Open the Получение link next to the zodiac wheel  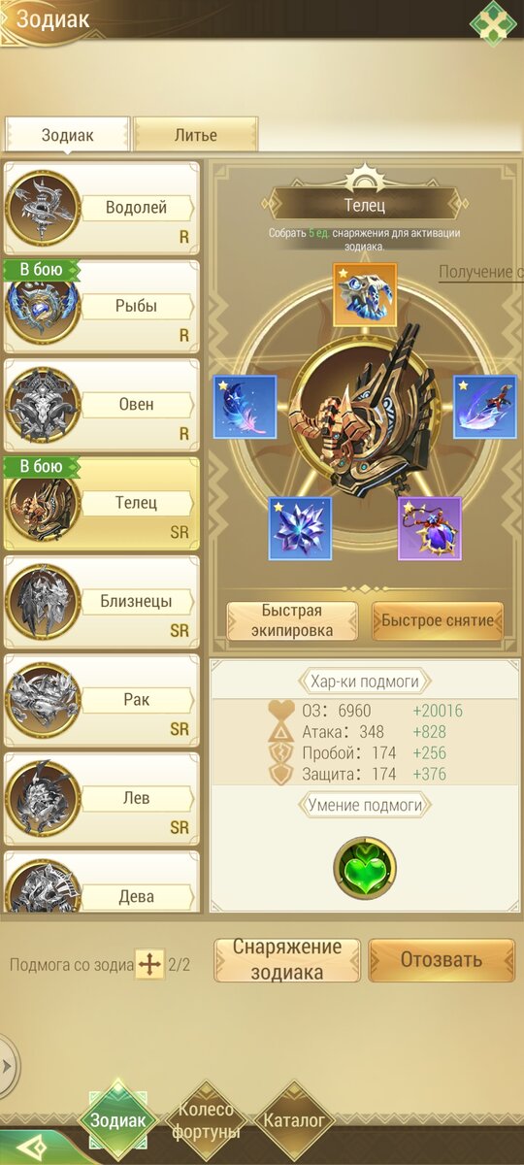point(481,273)
